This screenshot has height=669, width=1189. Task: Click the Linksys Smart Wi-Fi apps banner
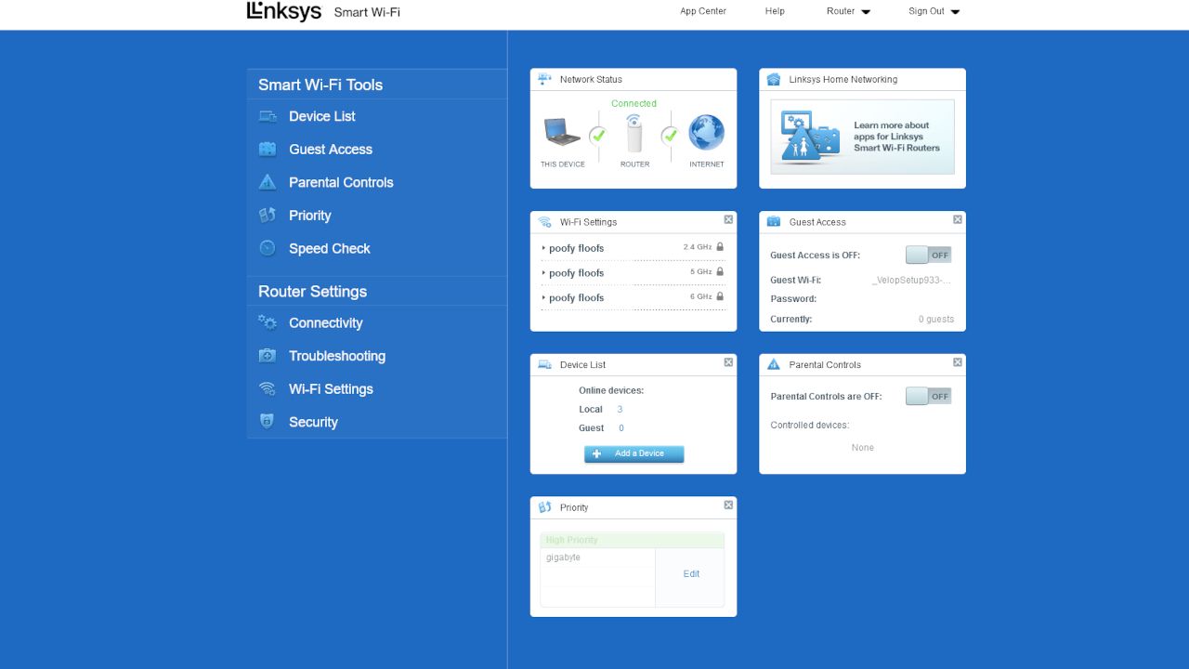862,137
